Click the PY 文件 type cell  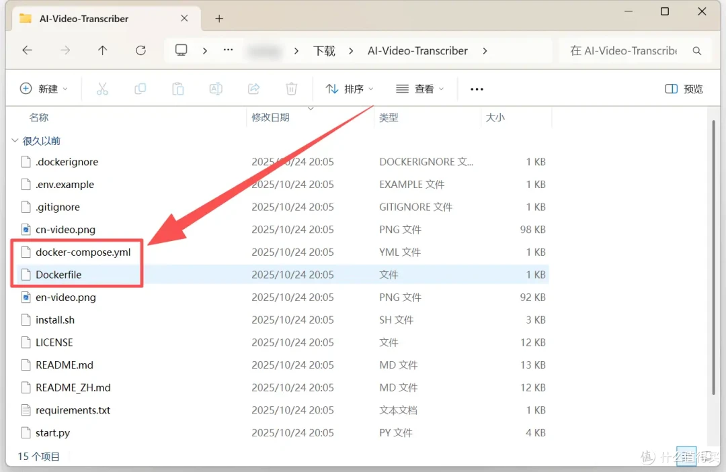[395, 432]
